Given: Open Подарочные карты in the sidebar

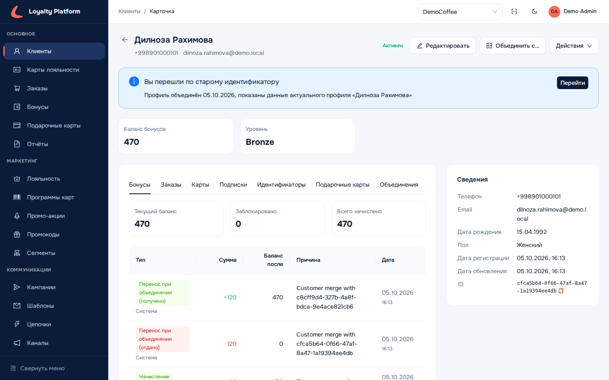Looking at the screenshot, I should [x=54, y=125].
